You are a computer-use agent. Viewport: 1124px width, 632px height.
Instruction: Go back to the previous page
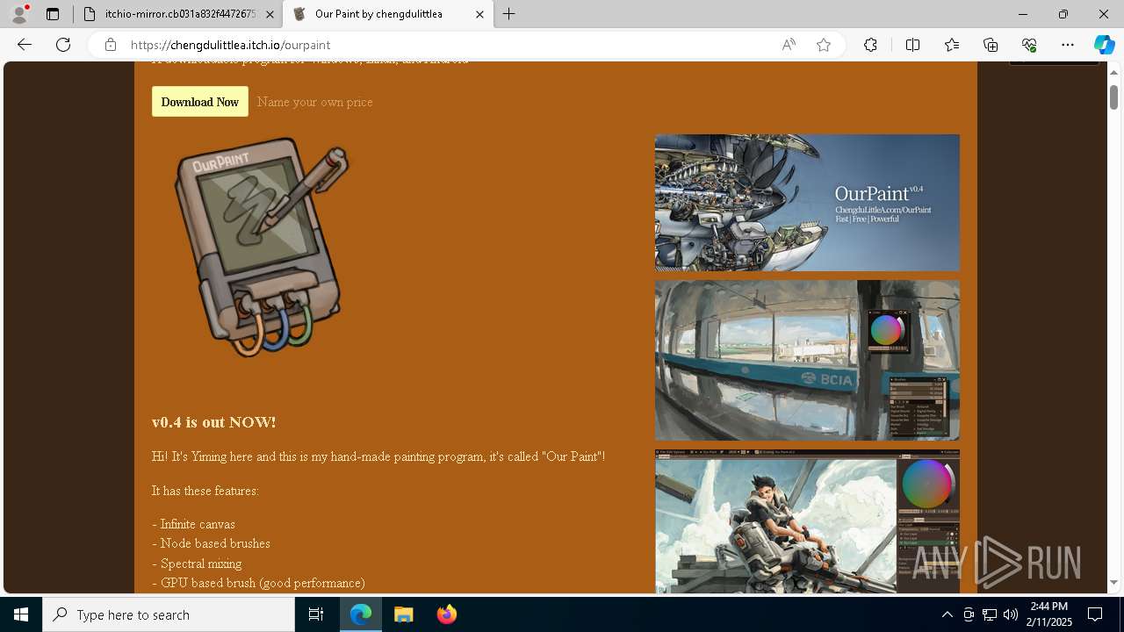pyautogui.click(x=25, y=45)
